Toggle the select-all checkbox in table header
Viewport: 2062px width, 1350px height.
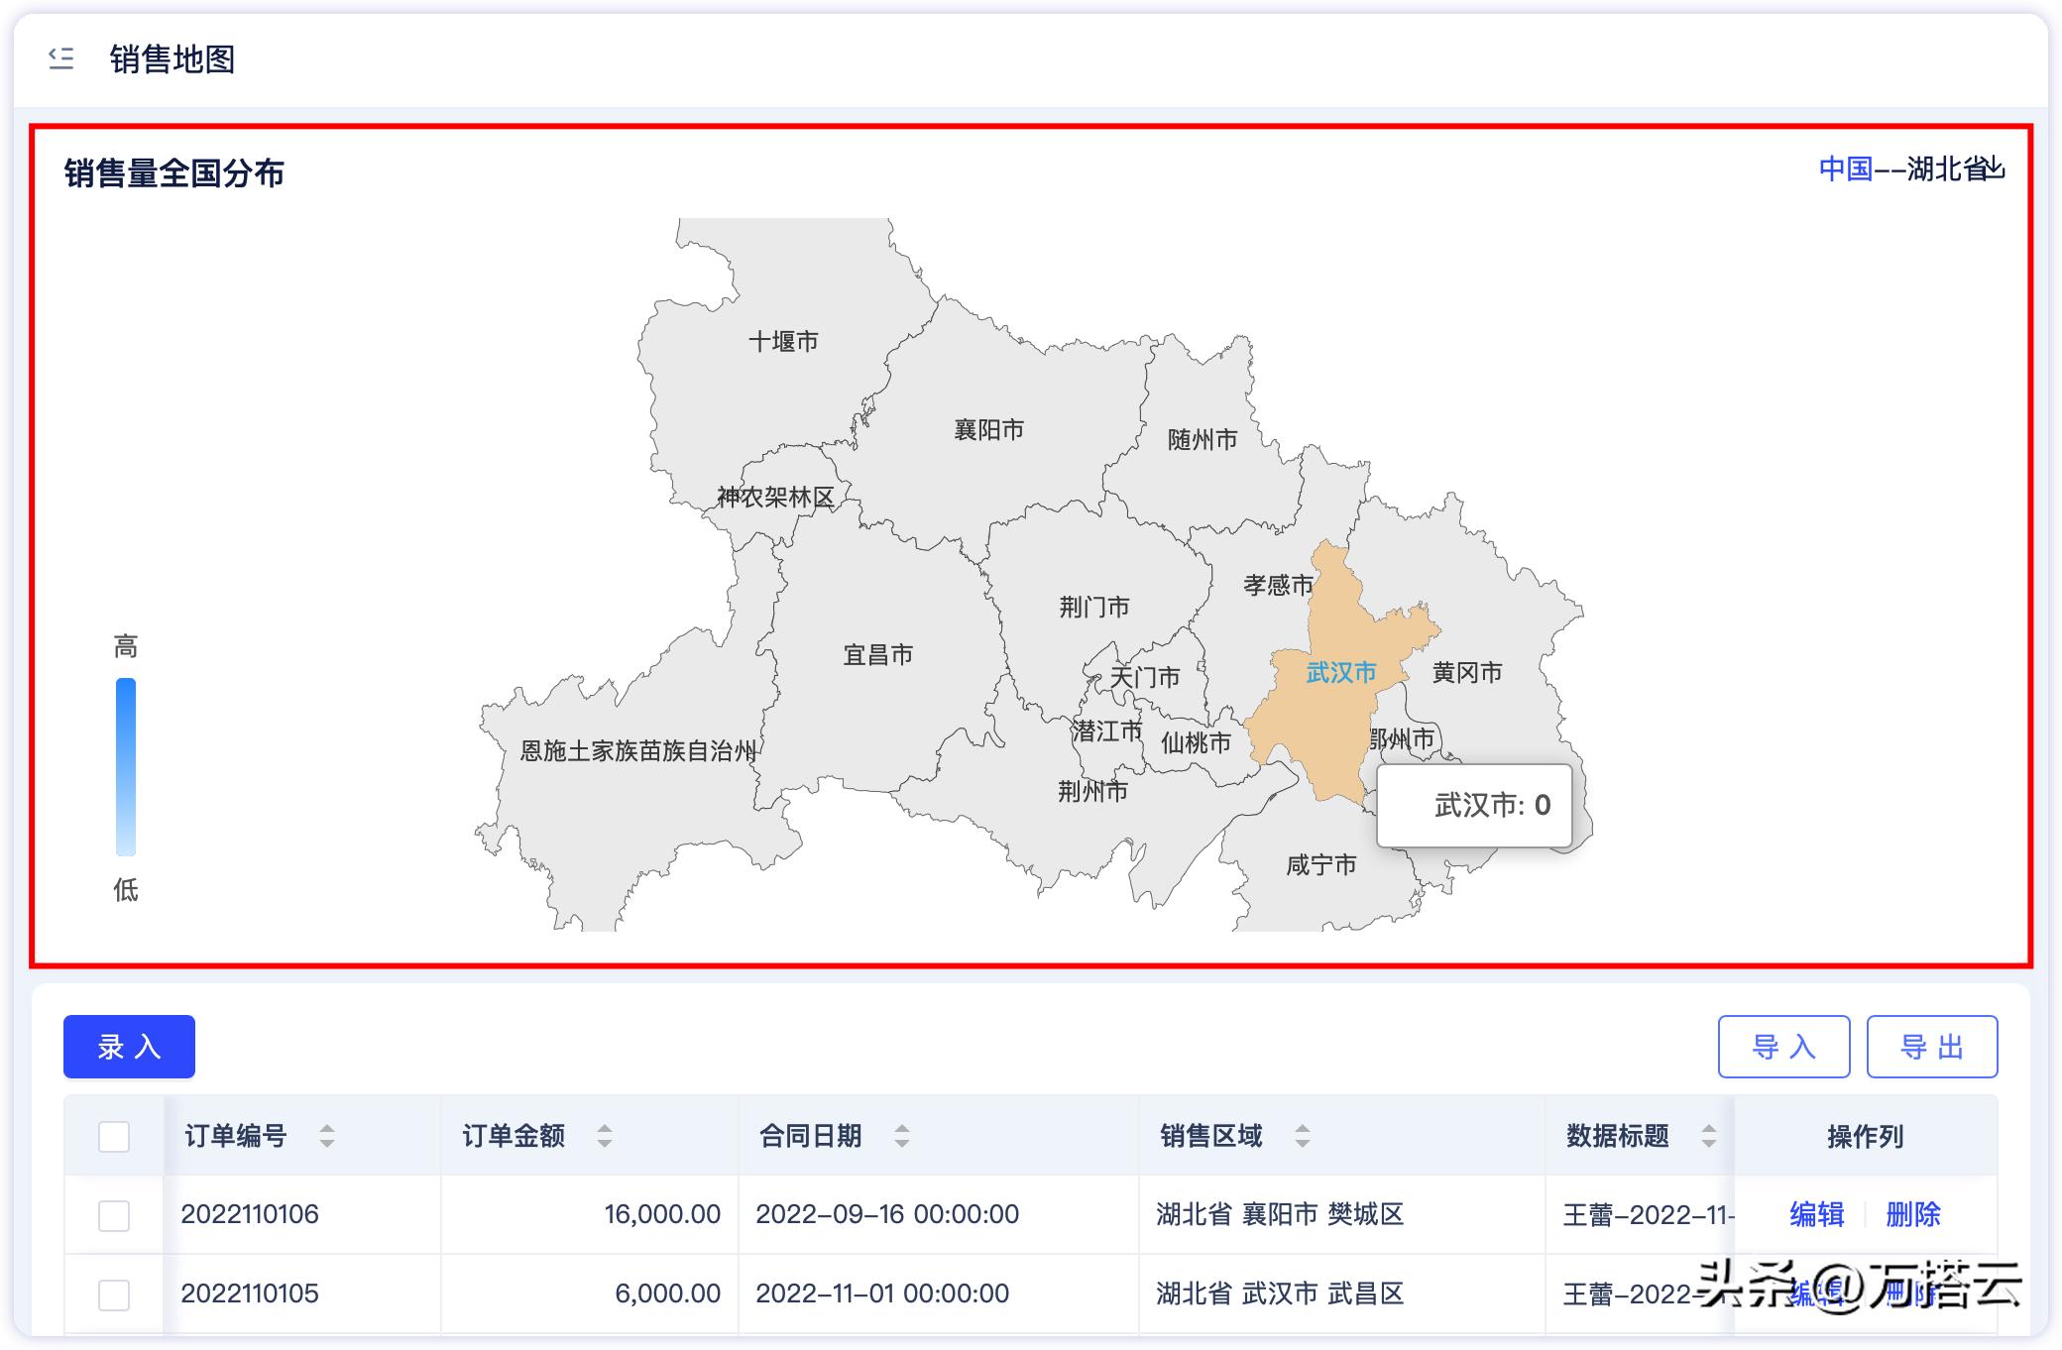point(113,1137)
